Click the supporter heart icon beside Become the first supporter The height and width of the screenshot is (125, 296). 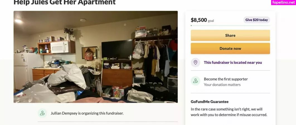tap(195, 81)
